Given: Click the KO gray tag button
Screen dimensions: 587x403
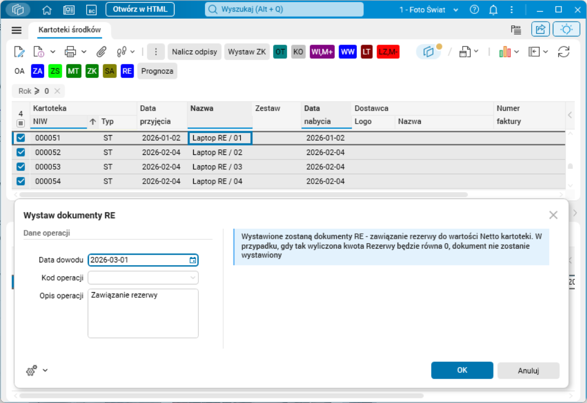Looking at the screenshot, I should coord(298,52).
